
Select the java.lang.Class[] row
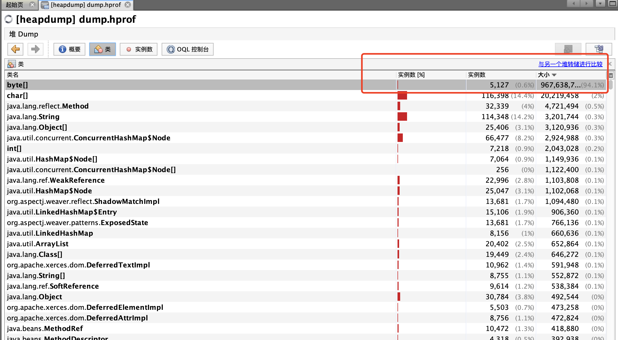click(x=305, y=254)
